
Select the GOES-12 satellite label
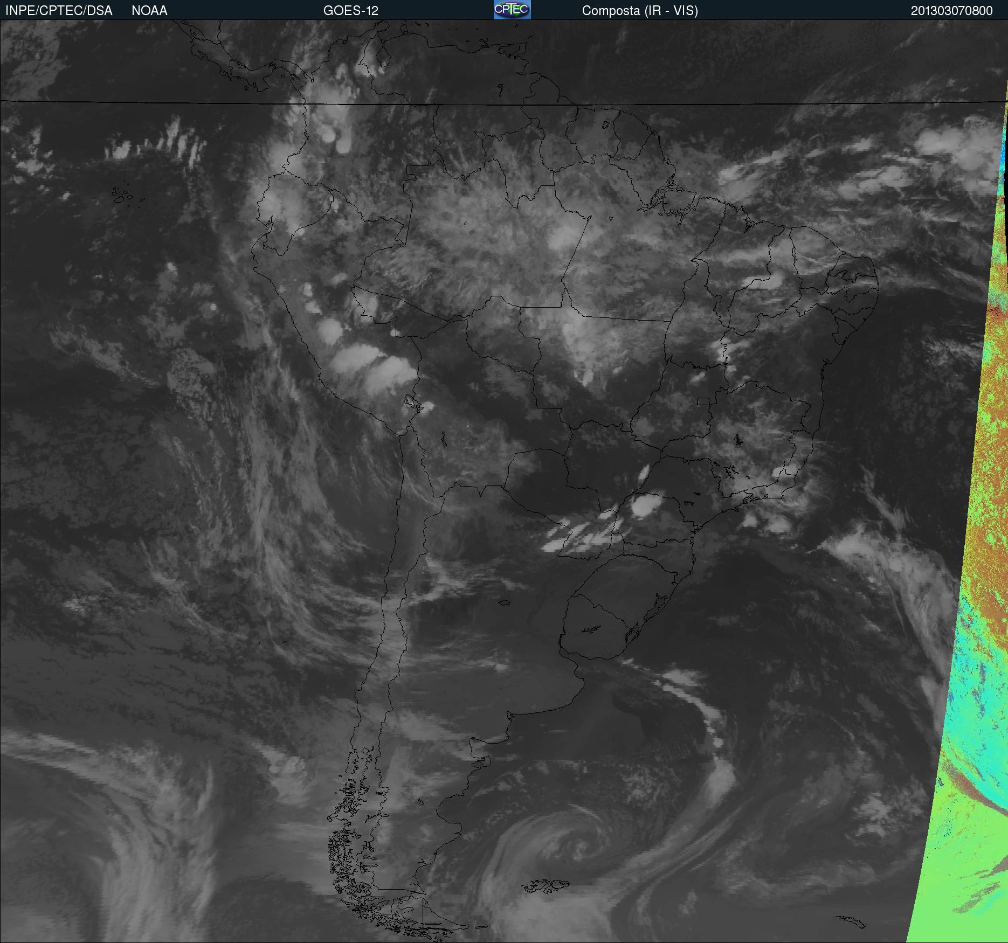[350, 11]
